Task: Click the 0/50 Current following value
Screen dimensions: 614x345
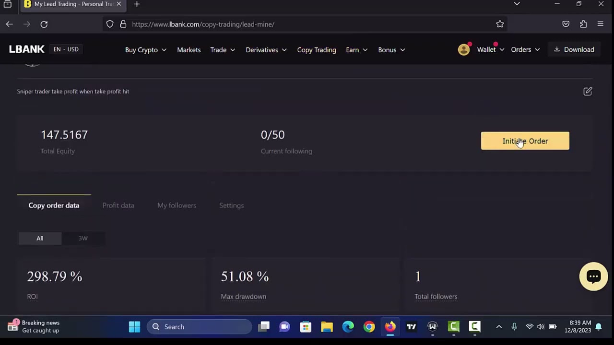Action: (x=272, y=135)
